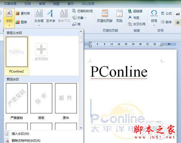Click the PConline text in document
181x143 pixels.
tap(119, 71)
